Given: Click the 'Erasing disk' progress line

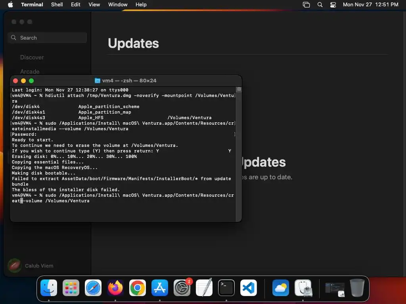Looking at the screenshot, I should (x=74, y=156).
